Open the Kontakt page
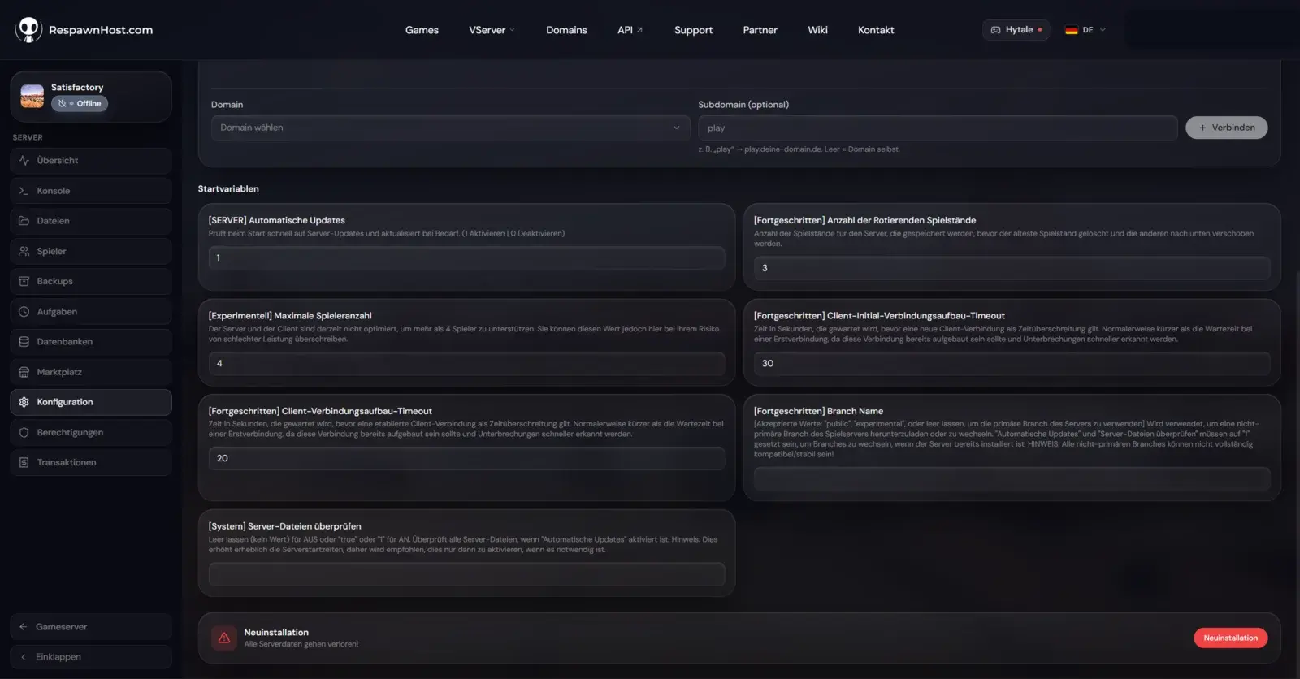Image resolution: width=1300 pixels, height=679 pixels. pos(876,30)
